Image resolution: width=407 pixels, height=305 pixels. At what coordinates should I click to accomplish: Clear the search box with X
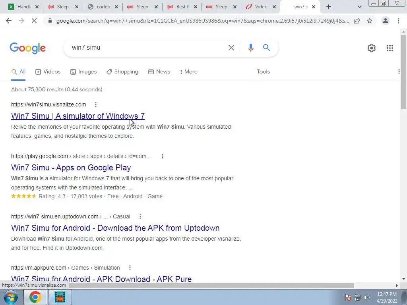click(x=231, y=48)
